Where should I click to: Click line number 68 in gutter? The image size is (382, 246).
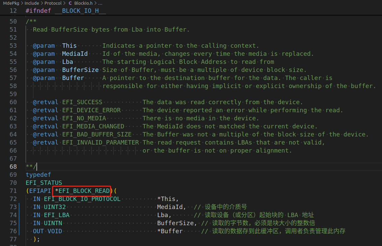[x=13, y=167]
